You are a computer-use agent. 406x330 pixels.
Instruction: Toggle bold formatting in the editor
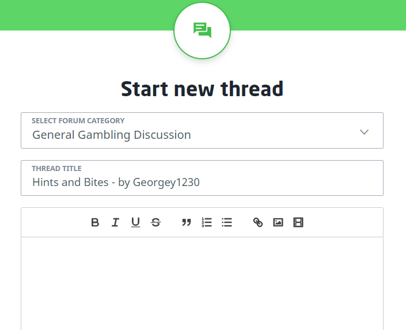pos(95,222)
